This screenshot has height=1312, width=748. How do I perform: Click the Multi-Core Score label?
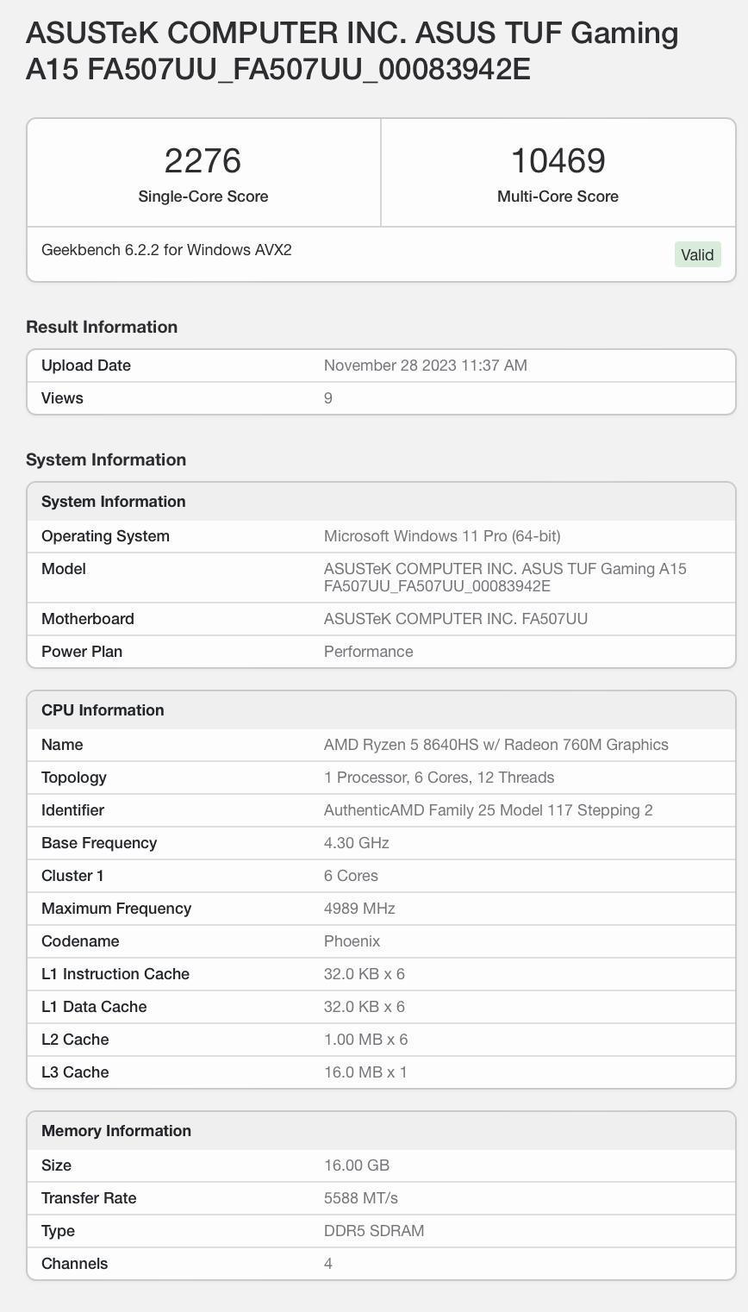tap(558, 197)
